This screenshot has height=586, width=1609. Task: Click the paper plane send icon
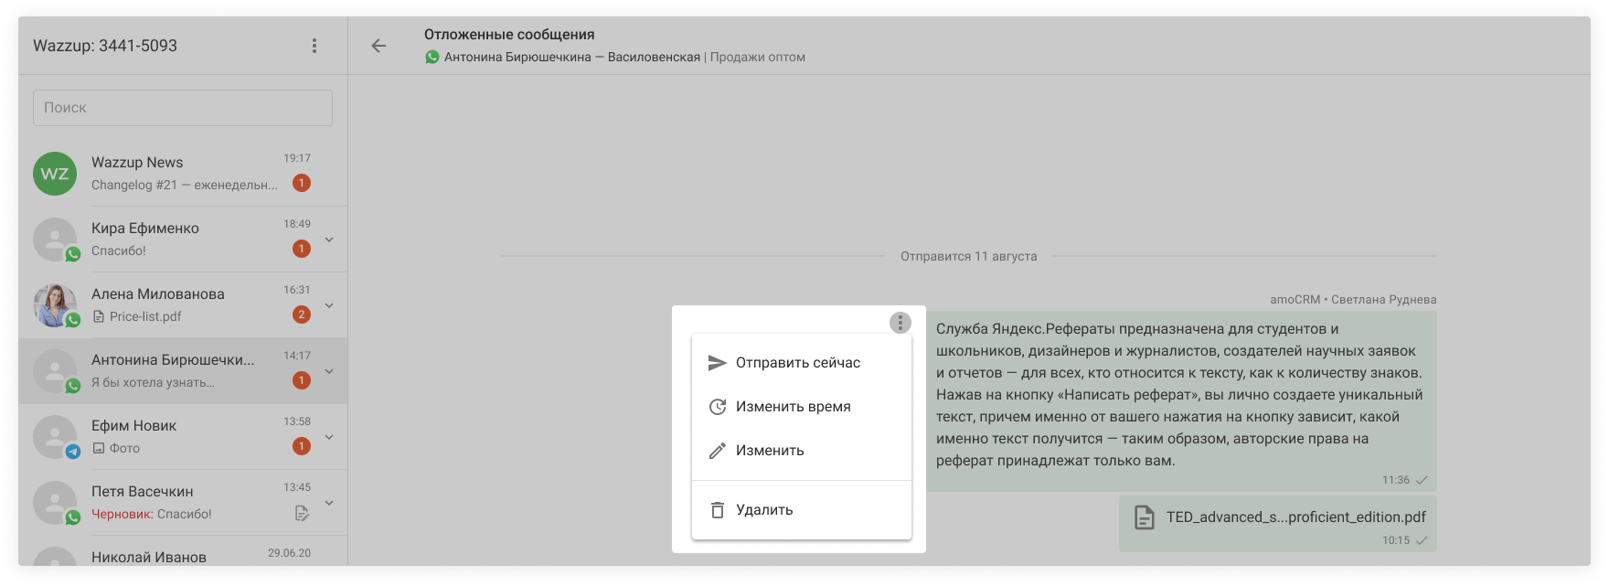(718, 363)
